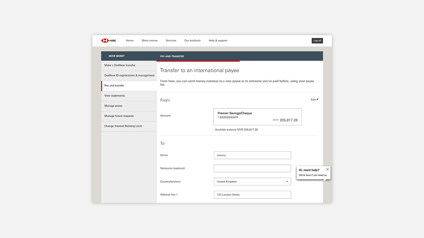
Task: Open View statements
Action: click(129, 96)
